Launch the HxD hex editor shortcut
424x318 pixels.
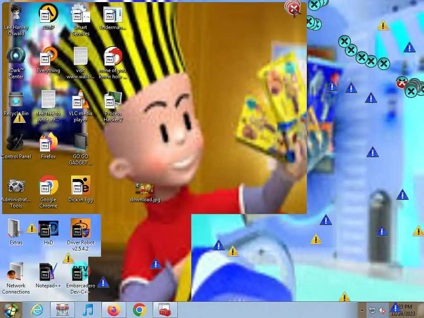(48, 232)
